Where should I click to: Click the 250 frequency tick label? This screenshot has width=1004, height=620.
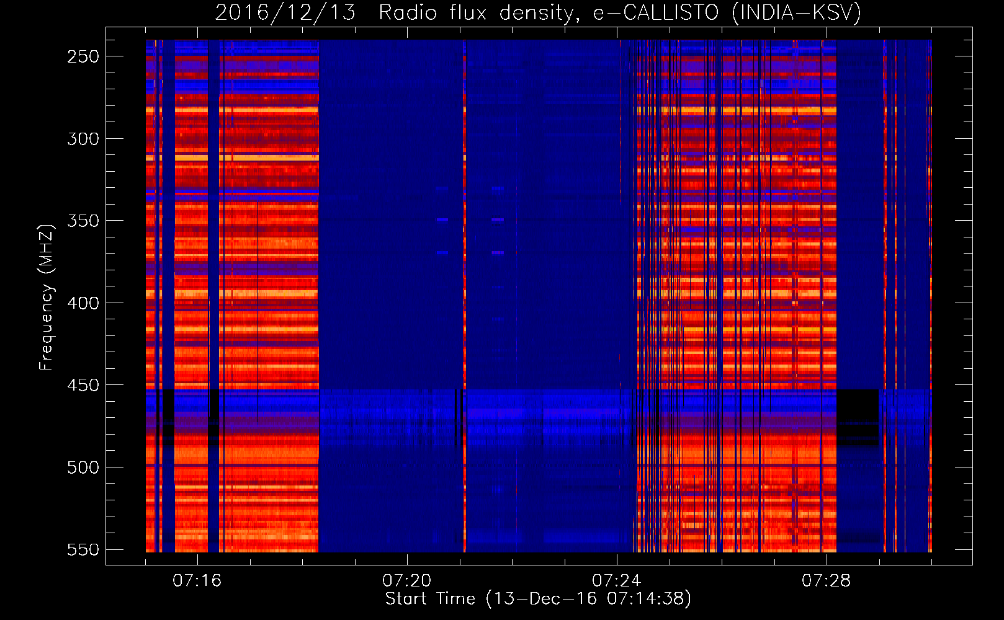coord(83,56)
